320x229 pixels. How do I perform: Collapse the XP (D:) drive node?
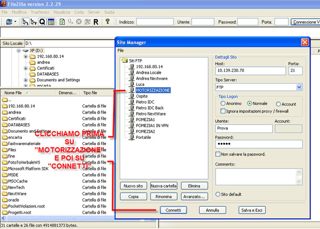(x=18, y=50)
